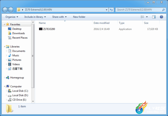168x116 pixels.
Task: Focus the Search Z170 Extreme3(2.00)WIN box
Action: coord(140,10)
